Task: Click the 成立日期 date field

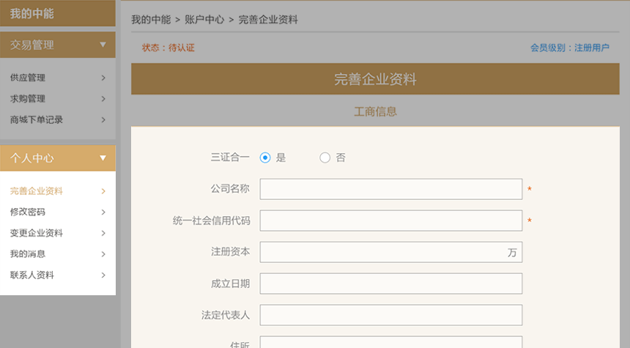Action: coord(390,284)
